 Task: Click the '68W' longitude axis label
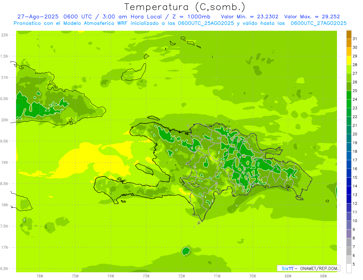[323, 276]
